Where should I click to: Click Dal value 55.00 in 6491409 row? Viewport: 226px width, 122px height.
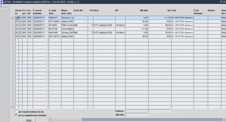click(160, 33)
